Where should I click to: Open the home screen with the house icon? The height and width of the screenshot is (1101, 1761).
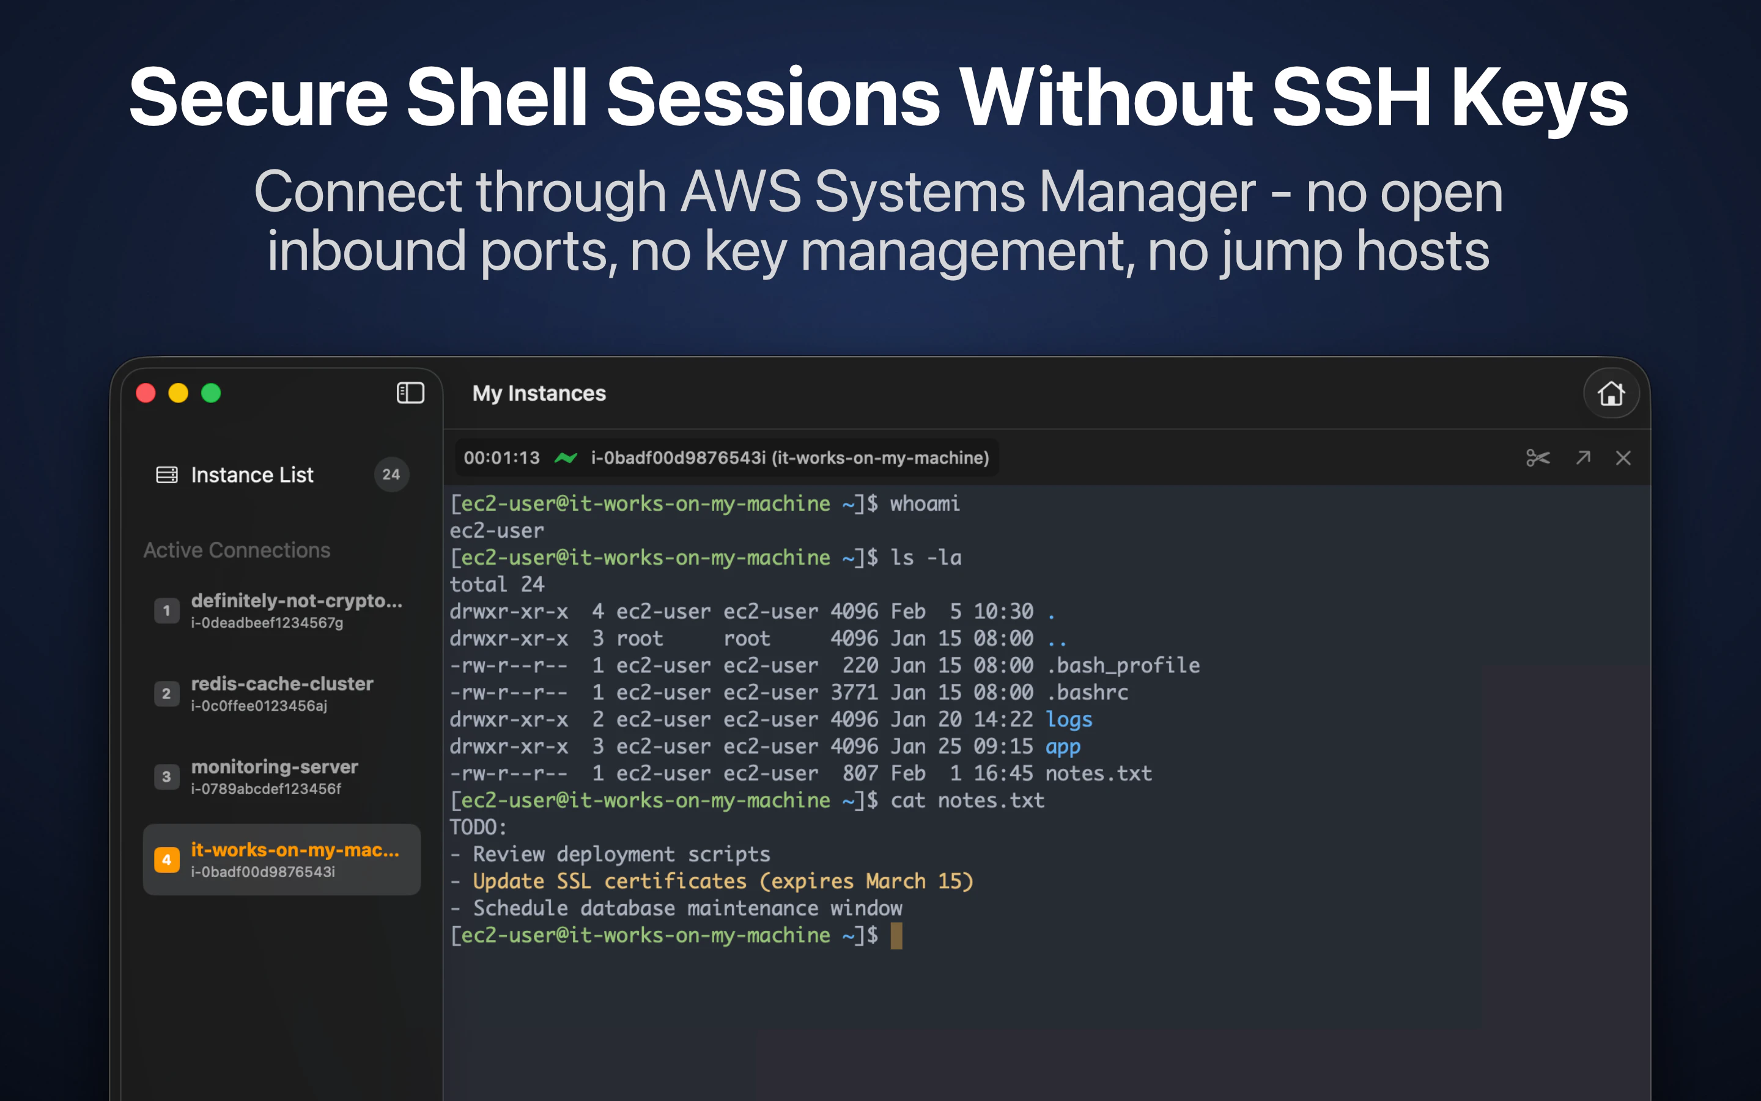click(x=1612, y=394)
